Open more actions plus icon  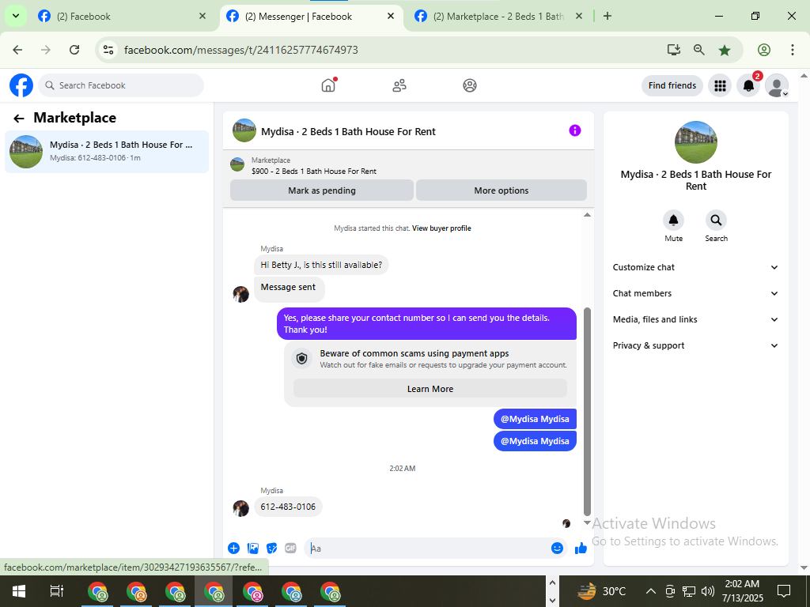click(233, 549)
